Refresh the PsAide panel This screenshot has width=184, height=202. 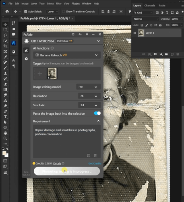coord(73,34)
